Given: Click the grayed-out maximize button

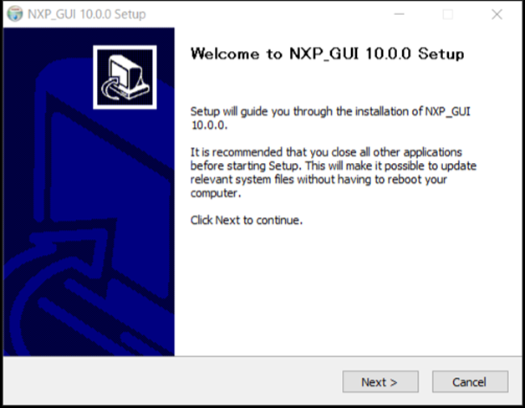Looking at the screenshot, I should (x=448, y=14).
